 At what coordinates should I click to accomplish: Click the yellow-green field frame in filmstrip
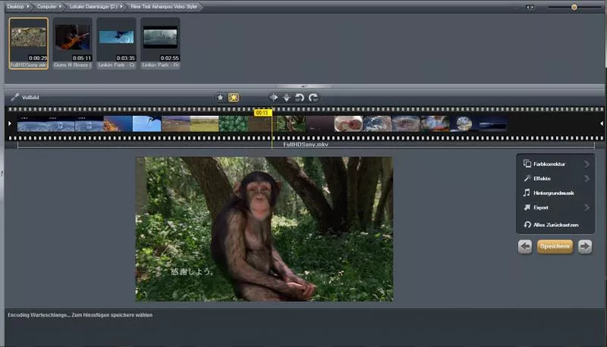(204, 124)
